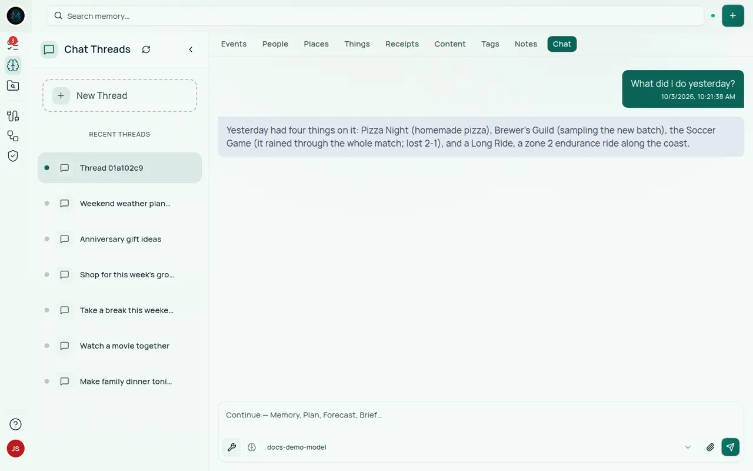Open the tasks checklist icon with badge 3
Viewport: 753px width, 471px height.
[12, 44]
